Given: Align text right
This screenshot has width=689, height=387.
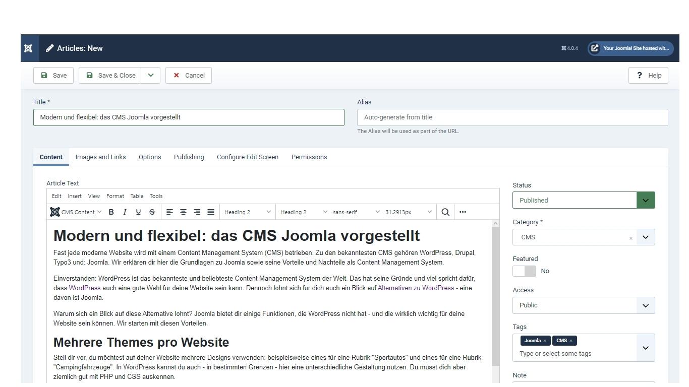Looking at the screenshot, I should tap(197, 212).
